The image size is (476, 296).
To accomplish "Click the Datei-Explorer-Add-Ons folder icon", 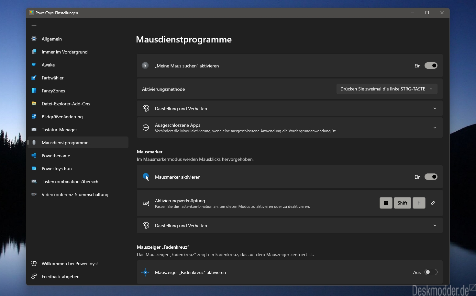I will [34, 104].
